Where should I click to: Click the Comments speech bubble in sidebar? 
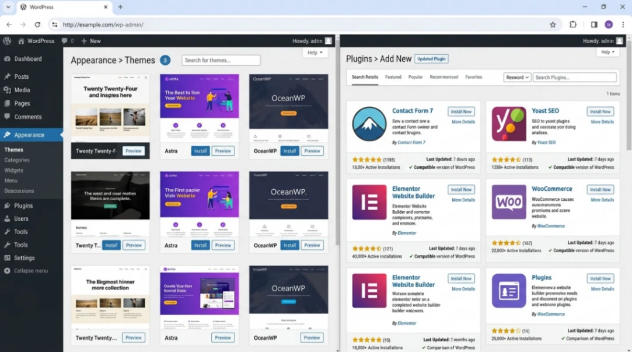pyautogui.click(x=7, y=117)
